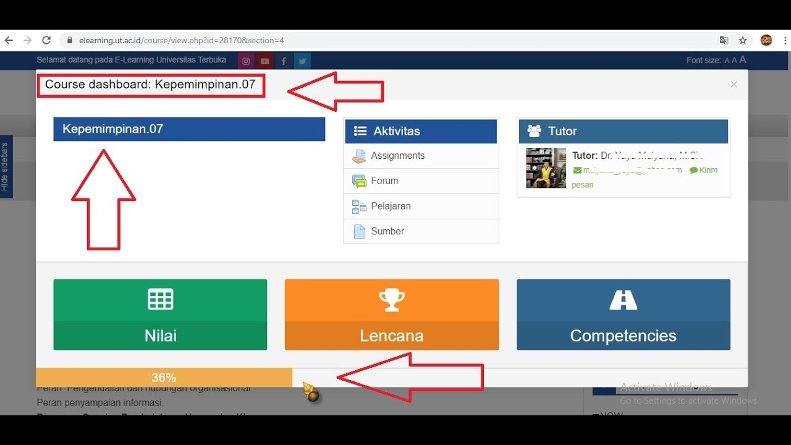Click the Lencana trophy icon

tap(392, 300)
